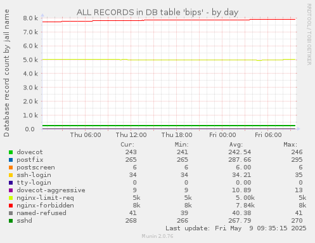This screenshot has width=315, height=243.
Task: Click dovecot average value 242.54
Action: 240,152
